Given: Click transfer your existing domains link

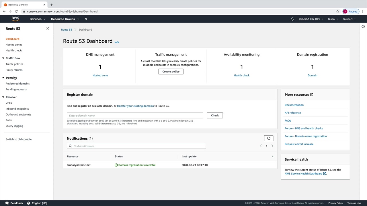Looking at the screenshot, I should coord(135,106).
